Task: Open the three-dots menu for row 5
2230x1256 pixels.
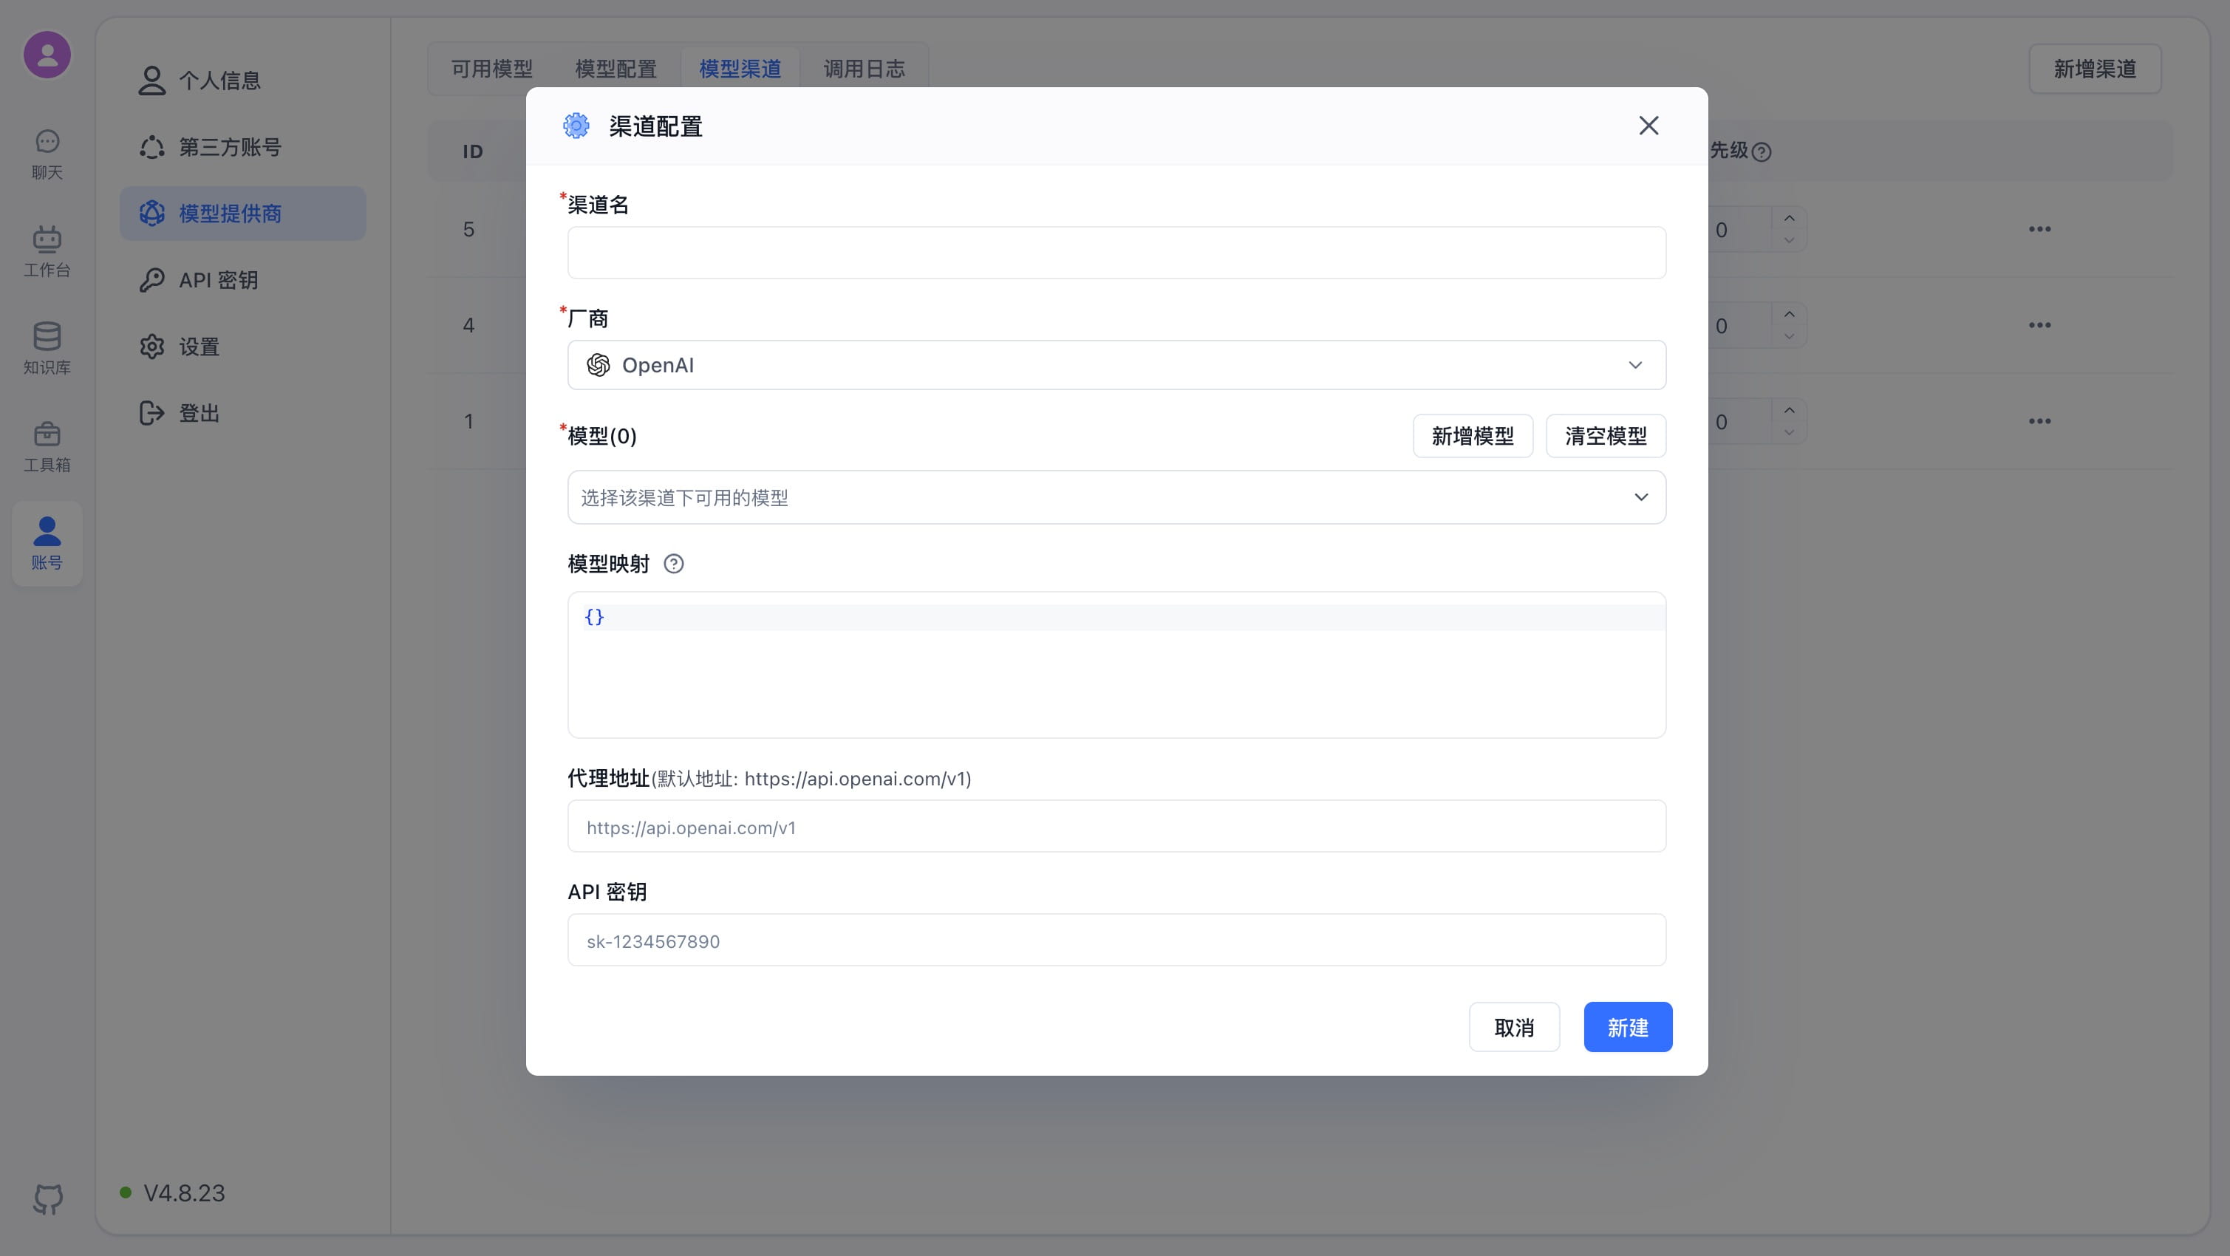Action: coord(2039,229)
